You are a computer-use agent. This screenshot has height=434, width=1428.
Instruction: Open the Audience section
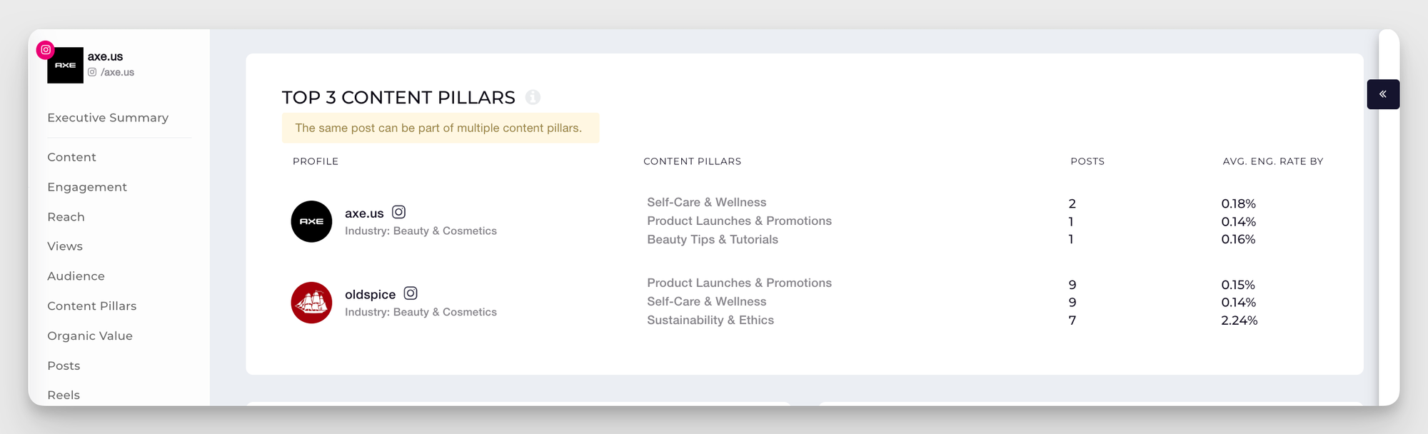tap(76, 276)
